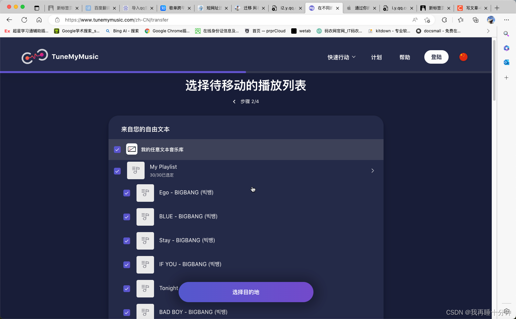Uncheck the My Playlist checkbox
The image size is (516, 319).
click(x=117, y=171)
